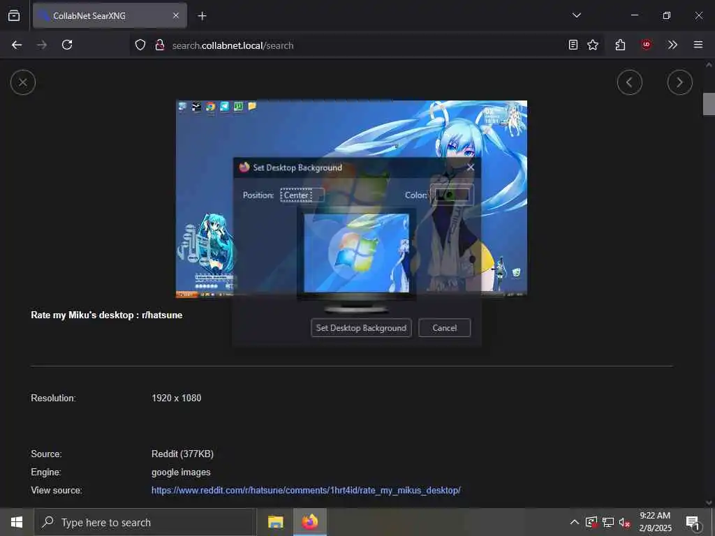This screenshot has height=536, width=715.
Task: Open the Windows notification center
Action: [x=693, y=522]
